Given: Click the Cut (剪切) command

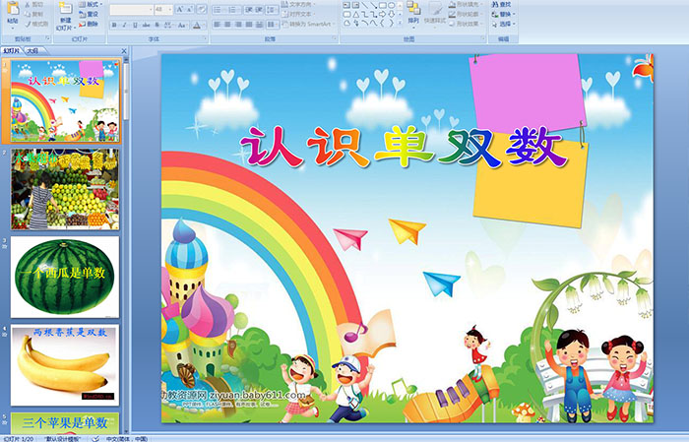Looking at the screenshot, I should pyautogui.click(x=34, y=5).
